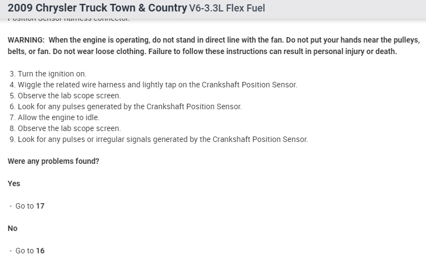Click the bold "No" answer heading

coord(13,228)
